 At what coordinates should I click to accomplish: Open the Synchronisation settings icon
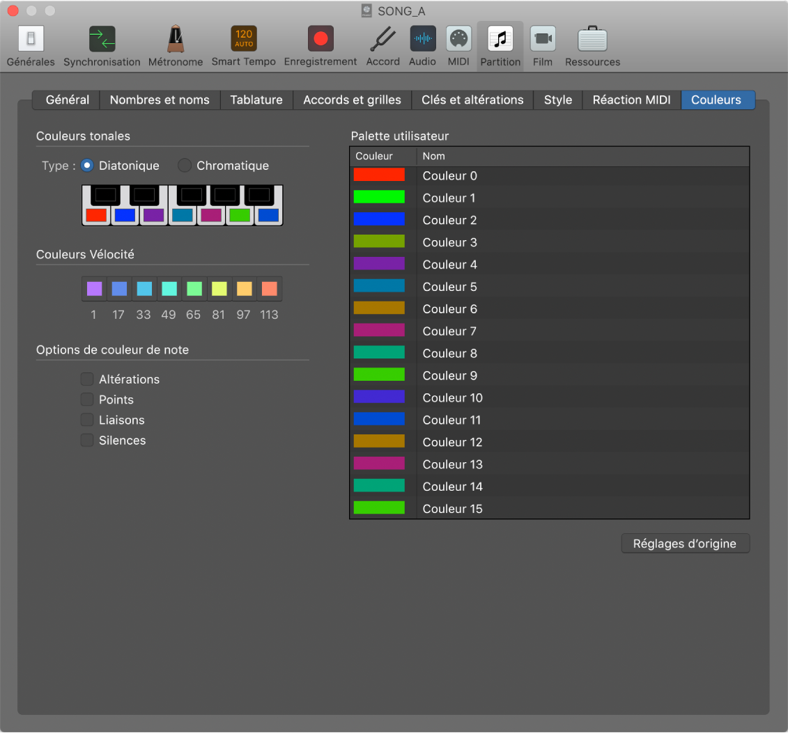coord(102,40)
